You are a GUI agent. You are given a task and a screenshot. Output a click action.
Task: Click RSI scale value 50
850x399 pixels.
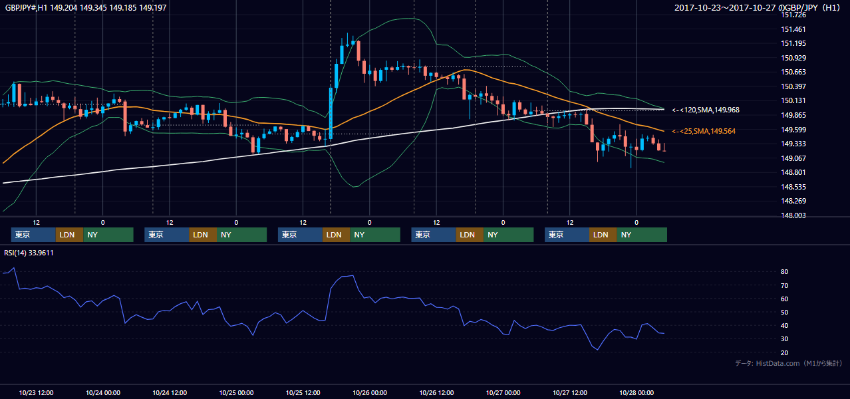coord(785,312)
